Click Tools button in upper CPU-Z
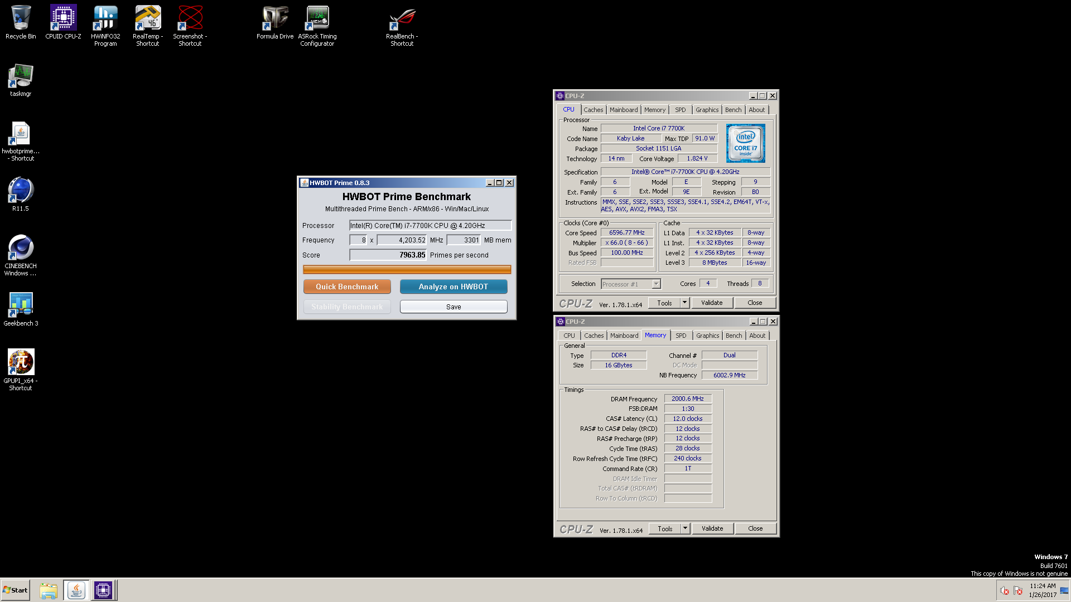This screenshot has height=602, width=1071. (664, 303)
